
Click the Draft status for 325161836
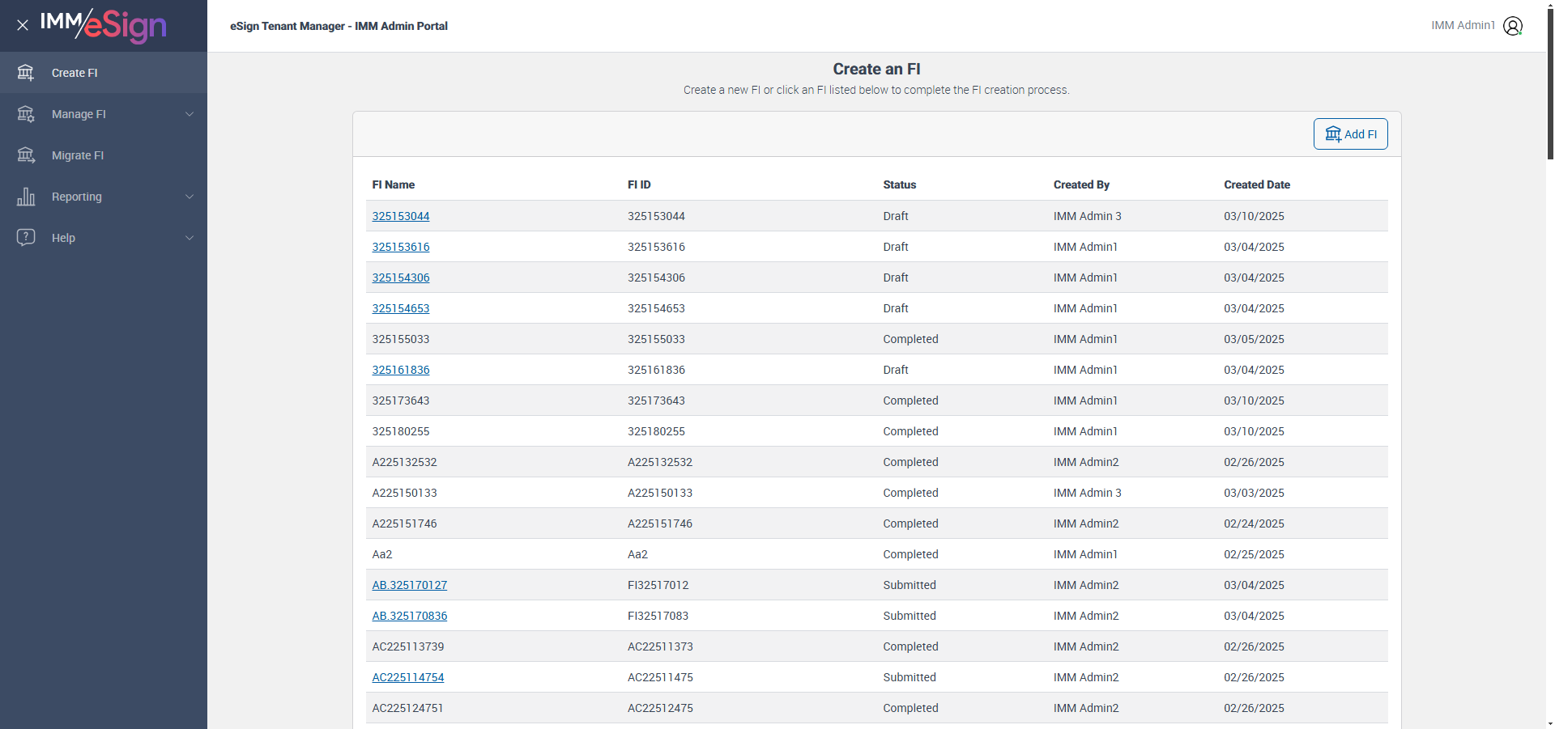[x=896, y=370]
